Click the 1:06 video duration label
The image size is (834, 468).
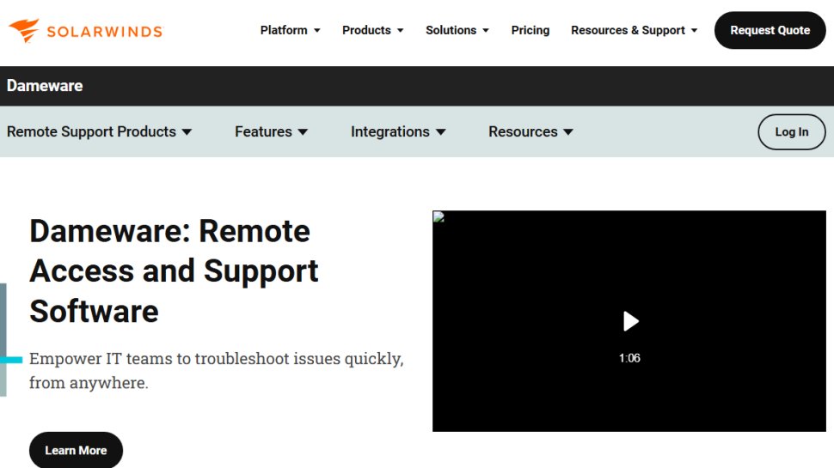(629, 358)
